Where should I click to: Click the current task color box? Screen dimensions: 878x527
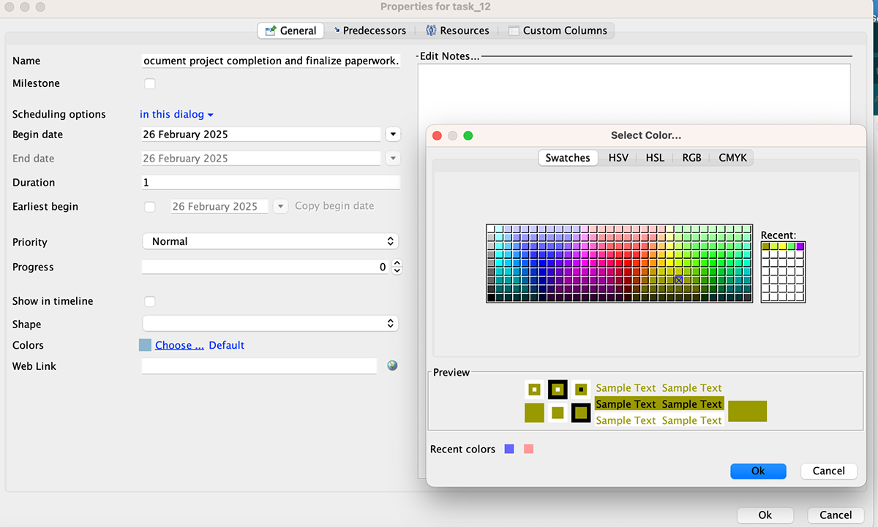(x=145, y=345)
